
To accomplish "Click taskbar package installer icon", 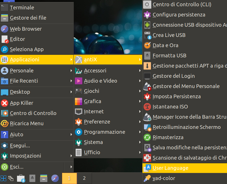I will pos(21,178).
